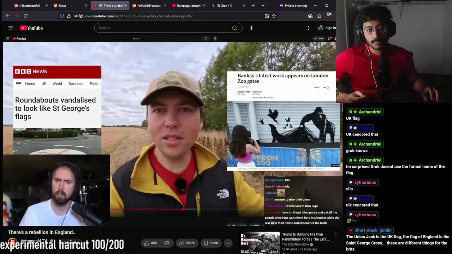Click the YouTube search magnifier button
452x254 pixels.
pyautogui.click(x=234, y=28)
